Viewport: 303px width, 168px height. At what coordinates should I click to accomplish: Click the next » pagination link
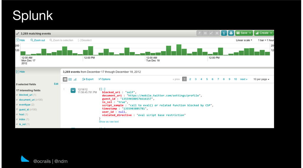coord(244,79)
